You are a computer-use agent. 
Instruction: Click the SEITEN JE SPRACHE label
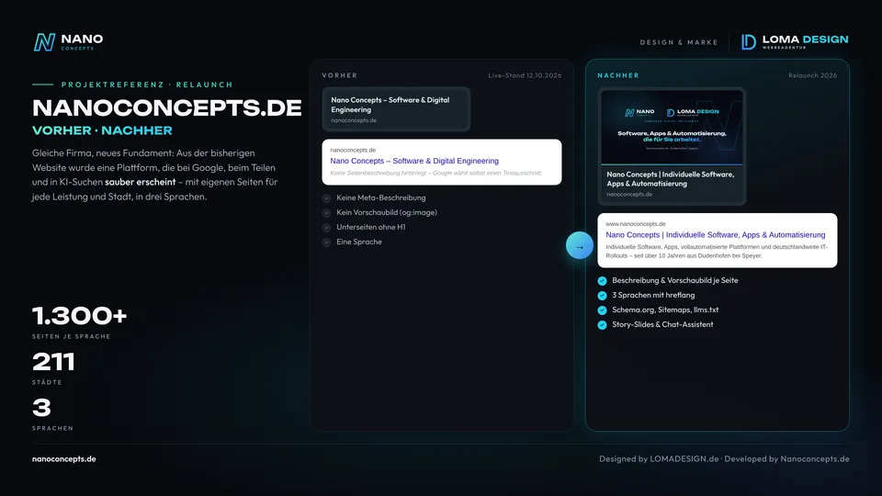point(72,336)
